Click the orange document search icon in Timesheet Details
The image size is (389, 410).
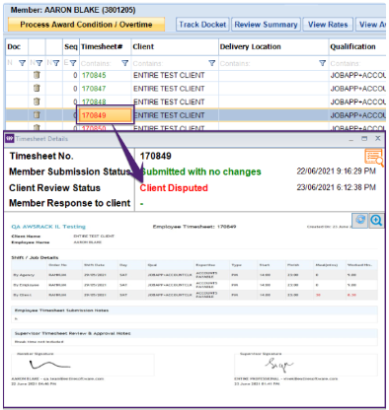click(374, 157)
